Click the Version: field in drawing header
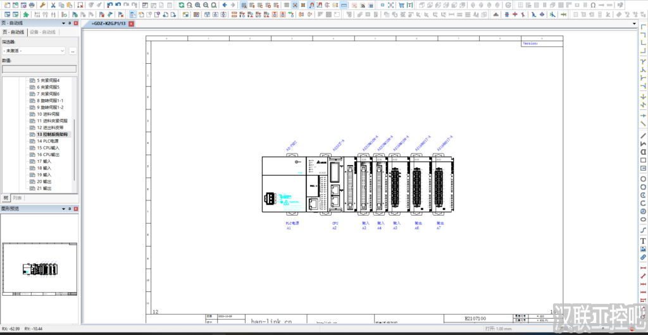This screenshot has height=335, width=648. [x=531, y=43]
